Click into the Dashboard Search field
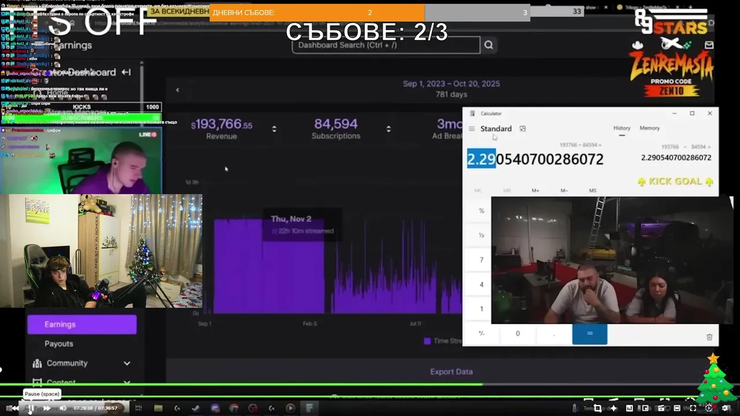This screenshot has height=416, width=740. (386, 45)
